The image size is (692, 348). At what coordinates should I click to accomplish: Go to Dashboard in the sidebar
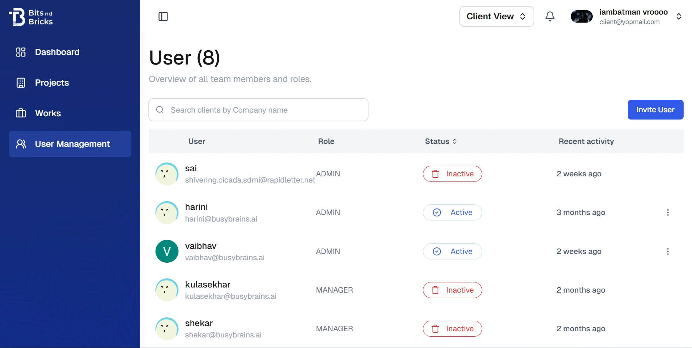[x=57, y=52]
